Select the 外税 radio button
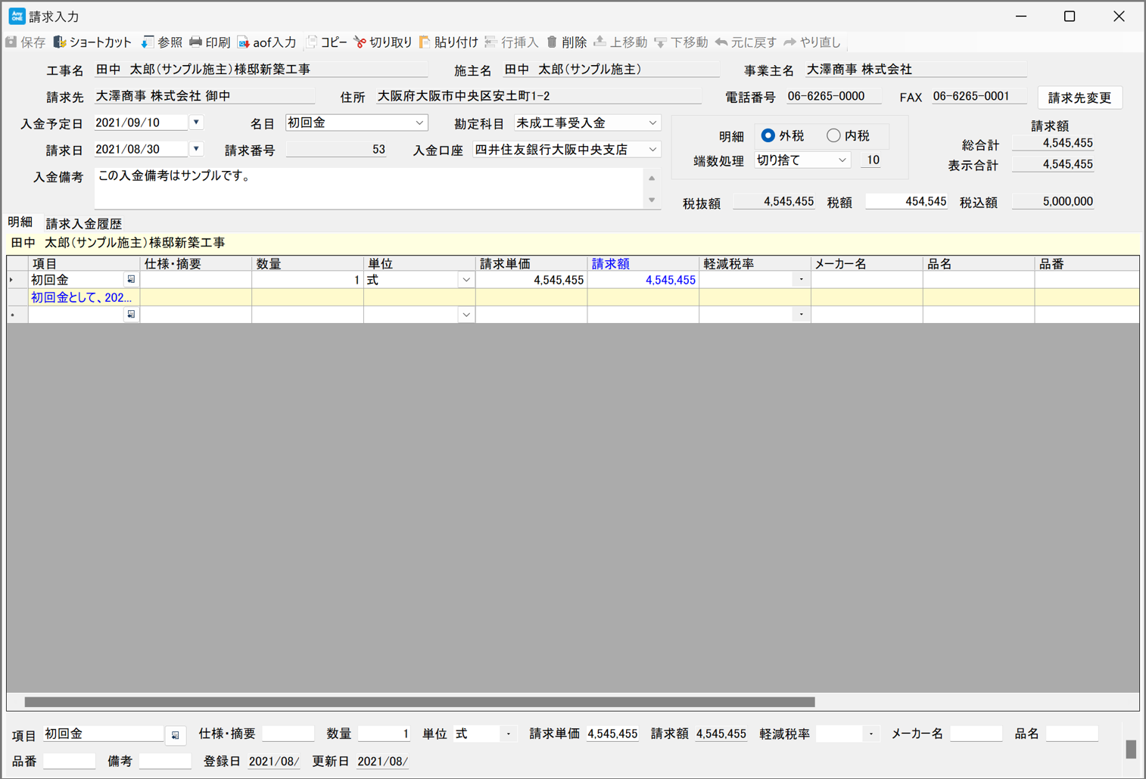 (x=768, y=136)
